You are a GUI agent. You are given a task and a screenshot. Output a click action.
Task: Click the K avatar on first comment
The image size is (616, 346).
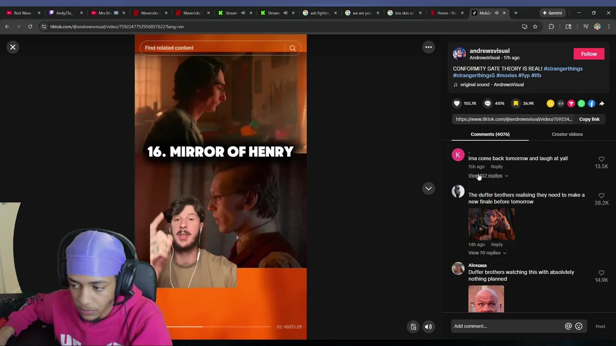tap(458, 155)
